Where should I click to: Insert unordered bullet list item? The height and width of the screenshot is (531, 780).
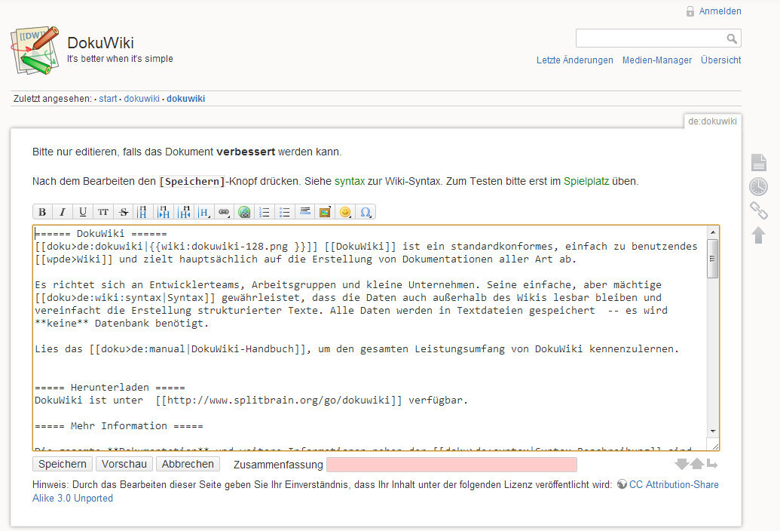tap(285, 212)
